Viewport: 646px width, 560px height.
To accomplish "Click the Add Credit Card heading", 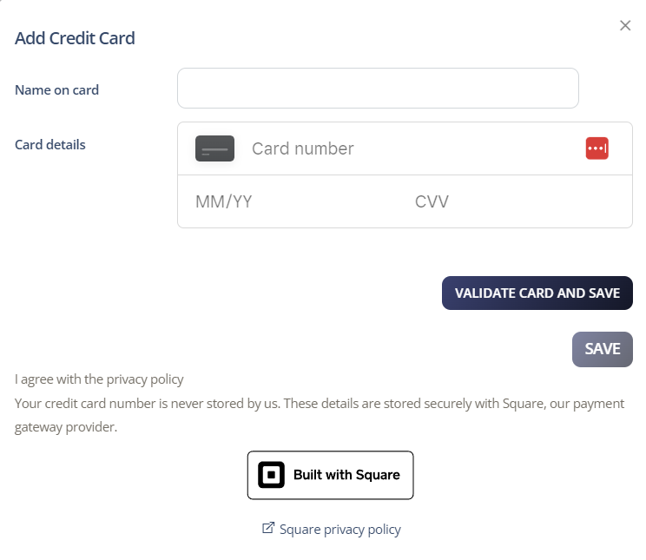I will [x=75, y=38].
